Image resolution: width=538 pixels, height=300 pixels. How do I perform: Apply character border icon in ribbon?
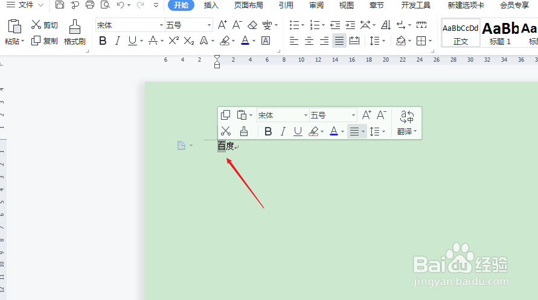266,41
